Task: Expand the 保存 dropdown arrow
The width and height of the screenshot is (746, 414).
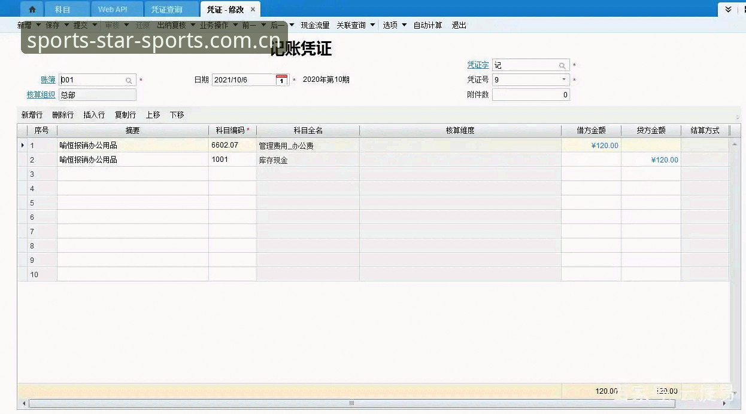Action: coord(66,25)
